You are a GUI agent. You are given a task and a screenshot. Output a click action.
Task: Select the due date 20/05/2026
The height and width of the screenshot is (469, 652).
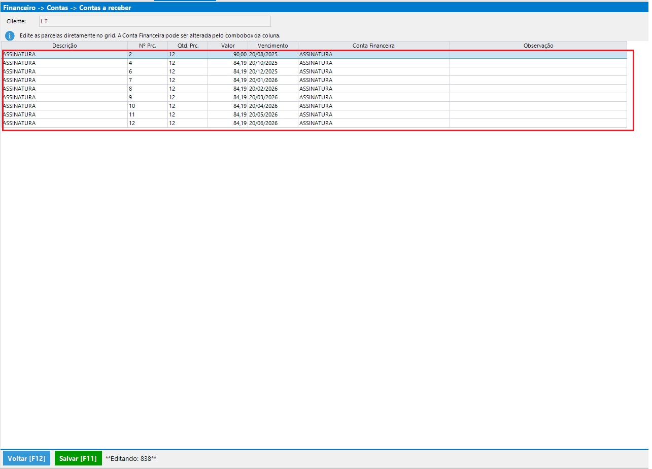[x=273, y=114]
